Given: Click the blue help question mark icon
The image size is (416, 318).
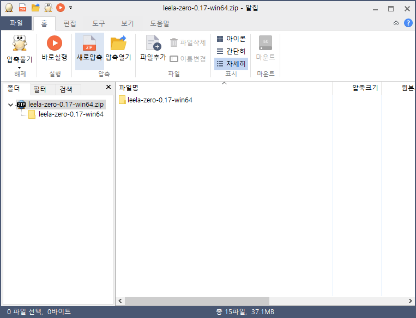Looking at the screenshot, I should (408, 23).
